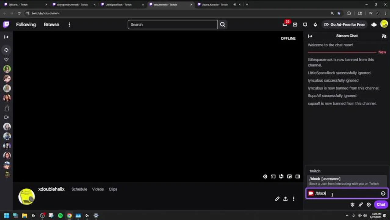Open the channel three-dot options menu
This screenshot has width=390, height=220.
[294, 199]
